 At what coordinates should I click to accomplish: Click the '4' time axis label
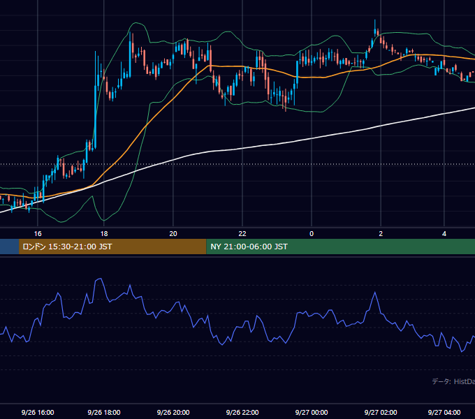pos(444,234)
